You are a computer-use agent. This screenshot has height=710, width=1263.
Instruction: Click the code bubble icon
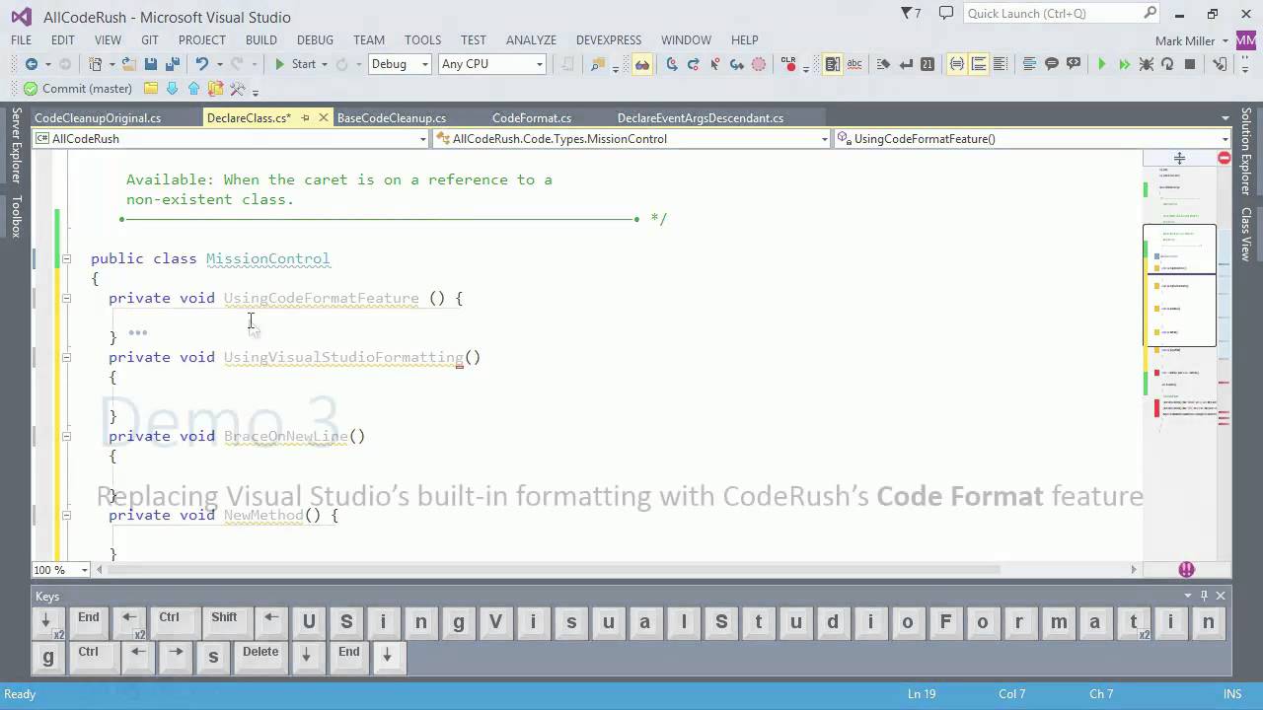click(1073, 64)
